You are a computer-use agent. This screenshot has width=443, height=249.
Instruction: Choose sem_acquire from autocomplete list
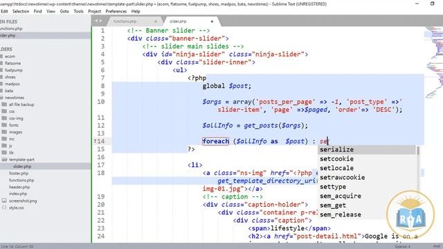(367, 196)
